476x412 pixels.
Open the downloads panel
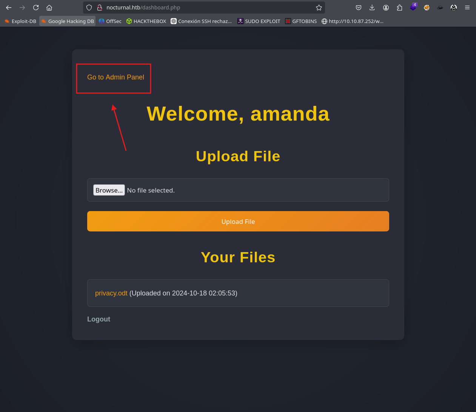coord(372,8)
